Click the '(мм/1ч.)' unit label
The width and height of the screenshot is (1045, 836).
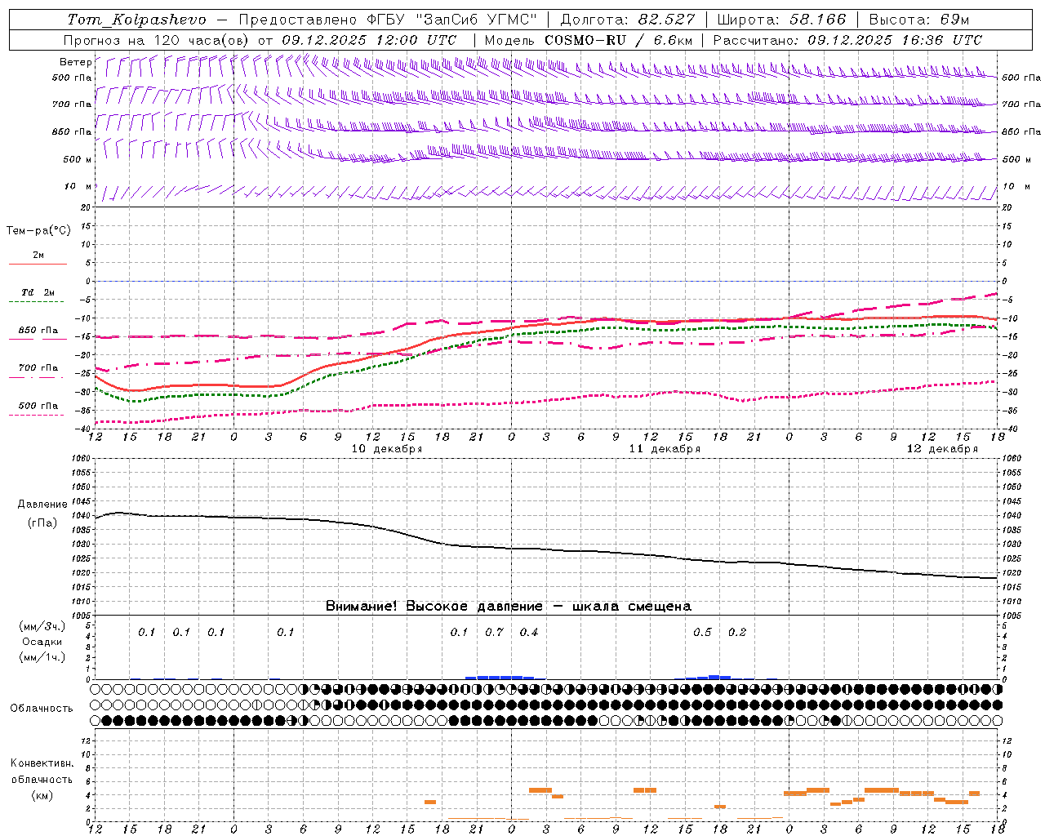[42, 657]
